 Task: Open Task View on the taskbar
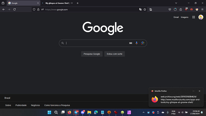pyautogui.click(x=63, y=112)
